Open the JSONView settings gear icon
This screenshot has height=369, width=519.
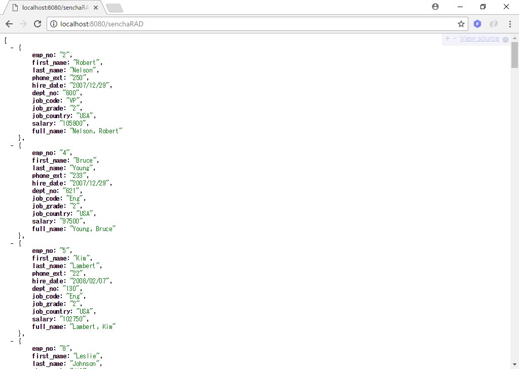tap(505, 39)
